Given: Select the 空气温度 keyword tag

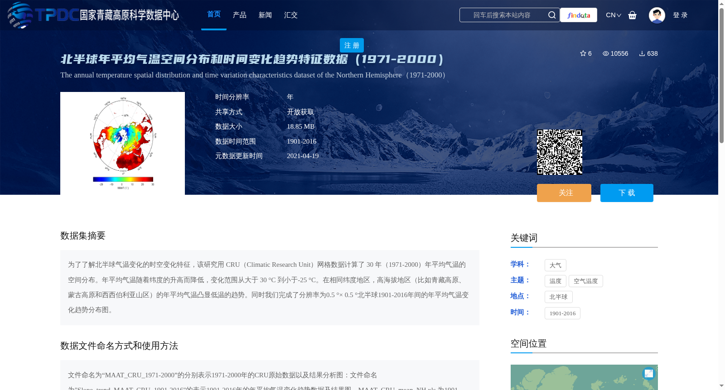Looking at the screenshot, I should (x=586, y=281).
